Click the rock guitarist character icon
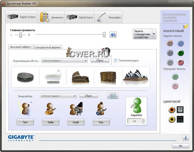 coord(101,109)
